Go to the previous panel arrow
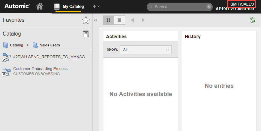This screenshot has width=261, height=131. 132,20
